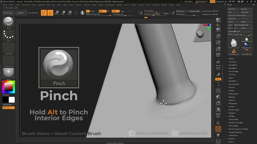Open the Pinch brush selector thumbnail
Image resolution: width=257 pixels, height=144 pixels.
(x=8, y=22)
